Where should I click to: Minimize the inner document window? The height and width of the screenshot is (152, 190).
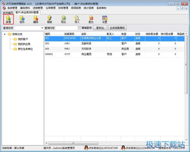tap(178, 8)
